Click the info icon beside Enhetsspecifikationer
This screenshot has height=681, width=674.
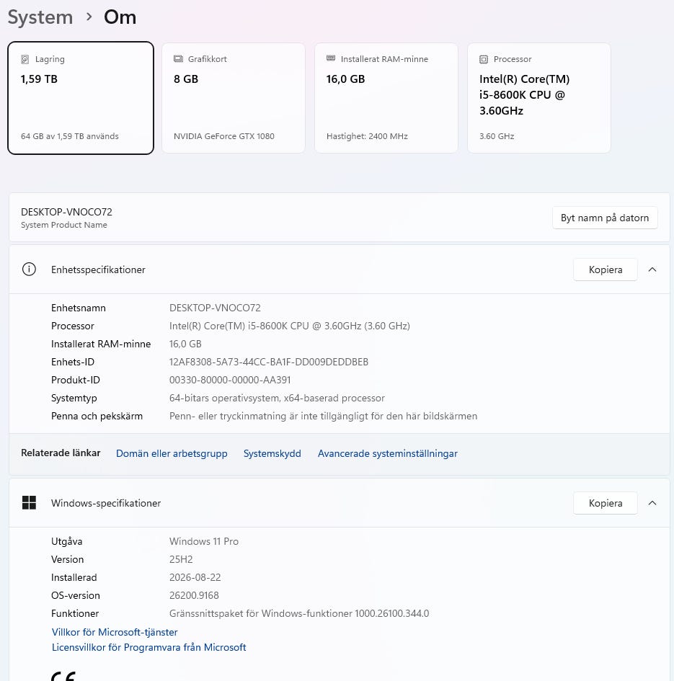(x=29, y=270)
